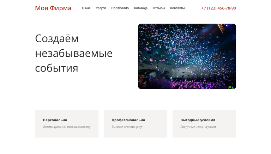This screenshot has height=154, width=271.
Task: Open the О нас menu item
Action: [x=86, y=8]
